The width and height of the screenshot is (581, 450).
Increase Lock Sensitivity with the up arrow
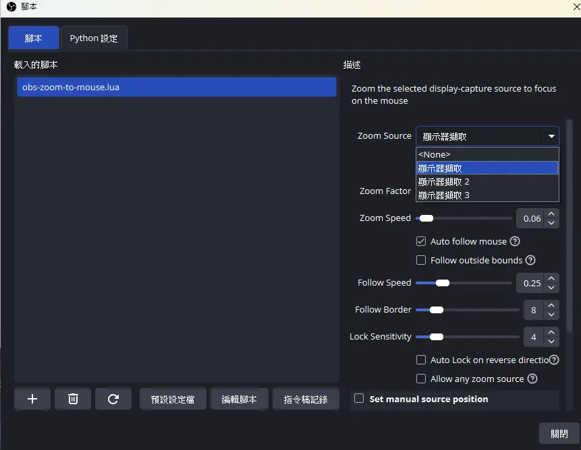coord(551,332)
